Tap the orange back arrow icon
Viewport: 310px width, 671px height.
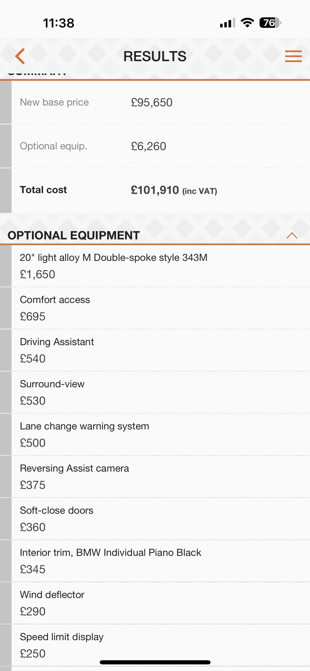[20, 56]
